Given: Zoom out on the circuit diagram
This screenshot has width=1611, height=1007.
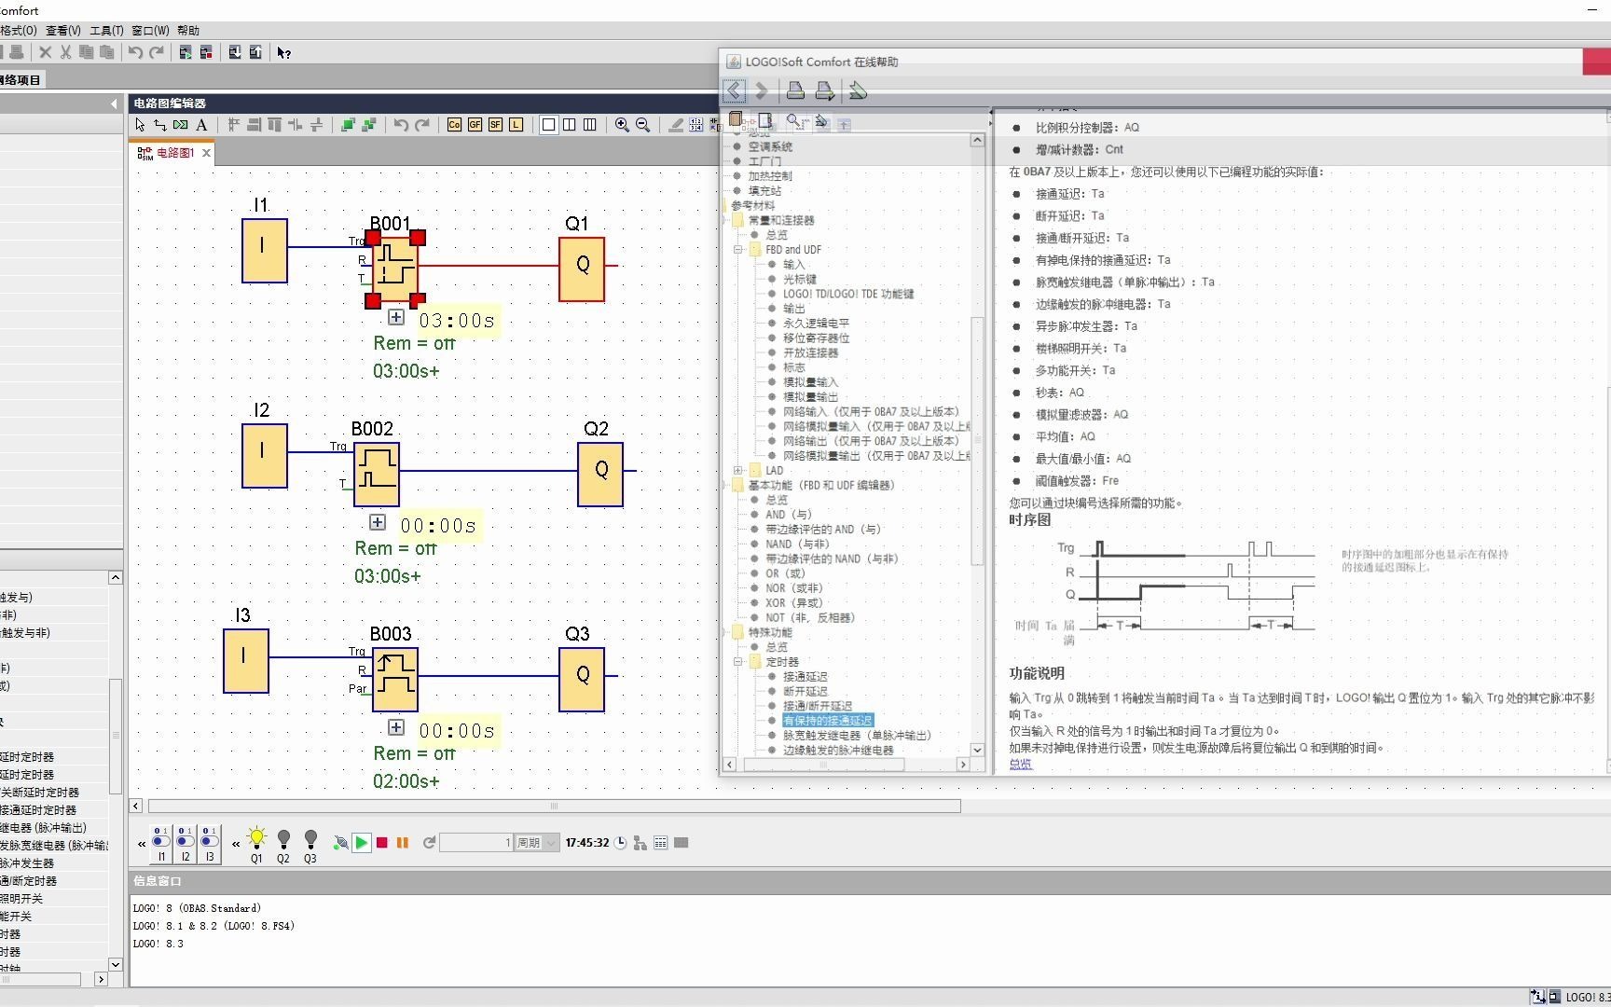Looking at the screenshot, I should coord(642,125).
